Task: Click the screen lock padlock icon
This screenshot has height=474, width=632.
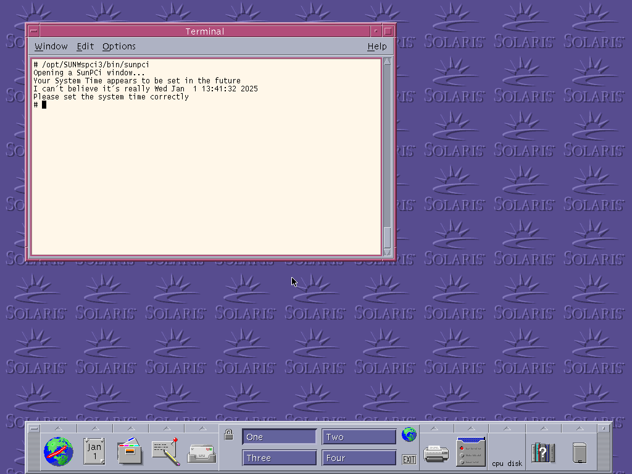Action: click(x=228, y=434)
